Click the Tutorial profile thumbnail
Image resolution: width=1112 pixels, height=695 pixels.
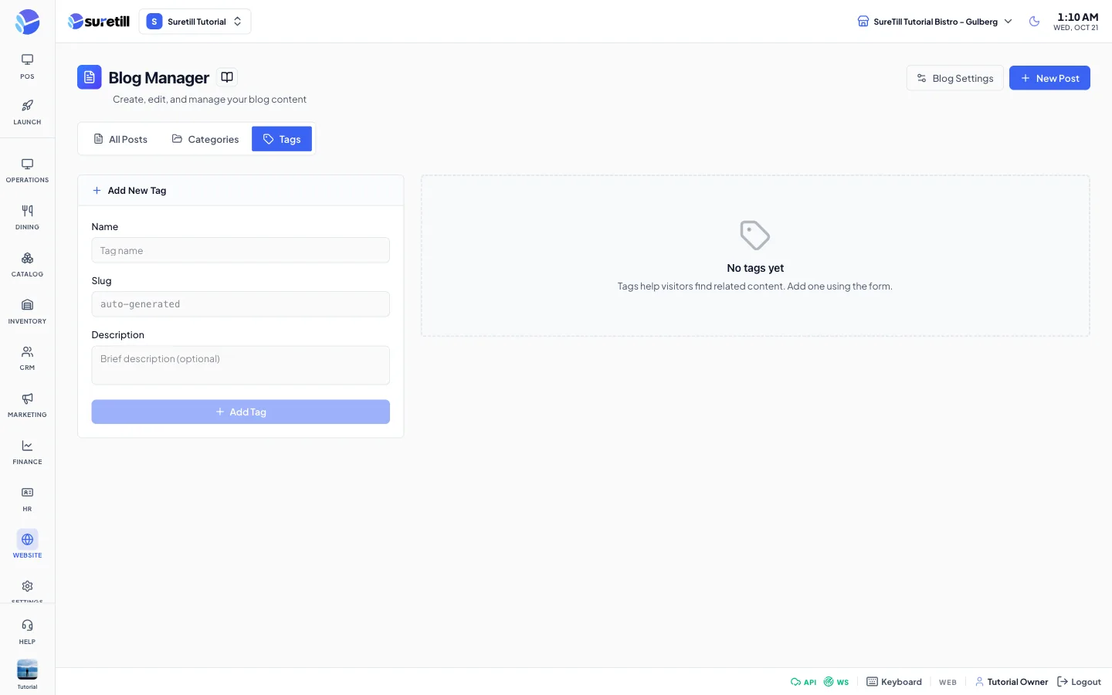[27, 670]
